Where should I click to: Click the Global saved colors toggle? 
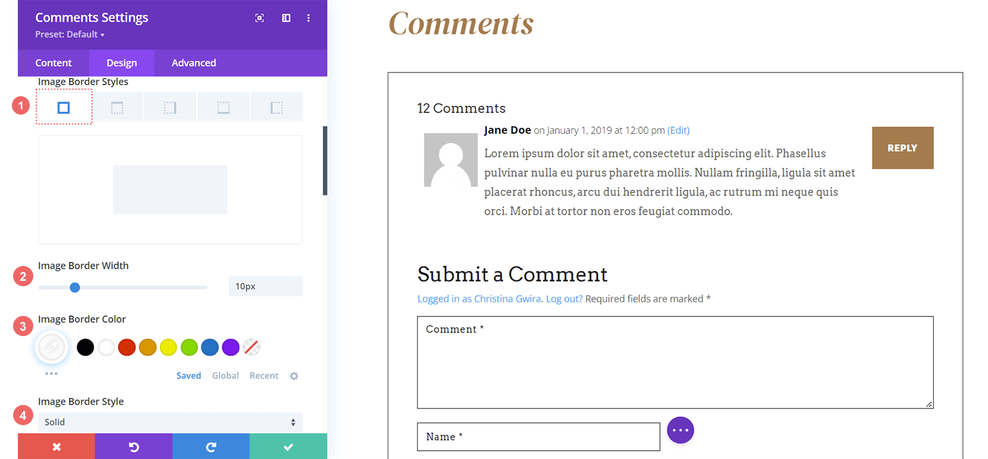tap(225, 375)
